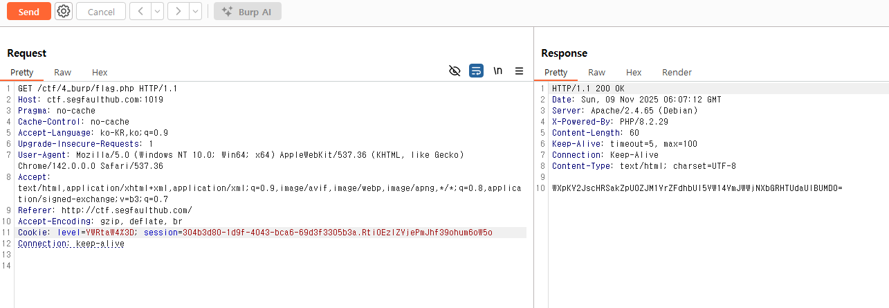
Task: Toggle the \n non-printable characters icon
Action: click(497, 71)
